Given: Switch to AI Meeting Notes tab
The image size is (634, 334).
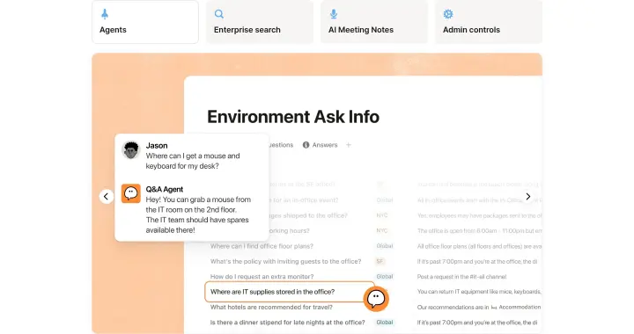Looking at the screenshot, I should 374,22.
